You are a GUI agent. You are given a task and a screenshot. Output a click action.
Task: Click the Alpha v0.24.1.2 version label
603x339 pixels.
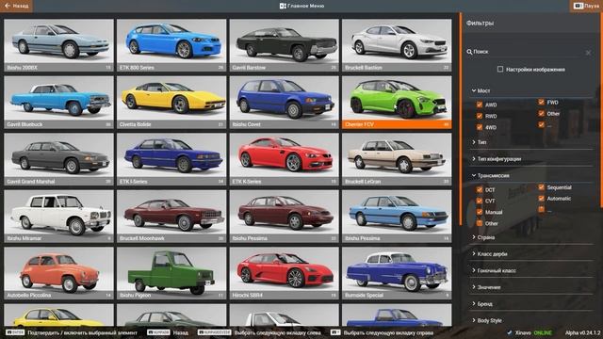tap(582, 332)
